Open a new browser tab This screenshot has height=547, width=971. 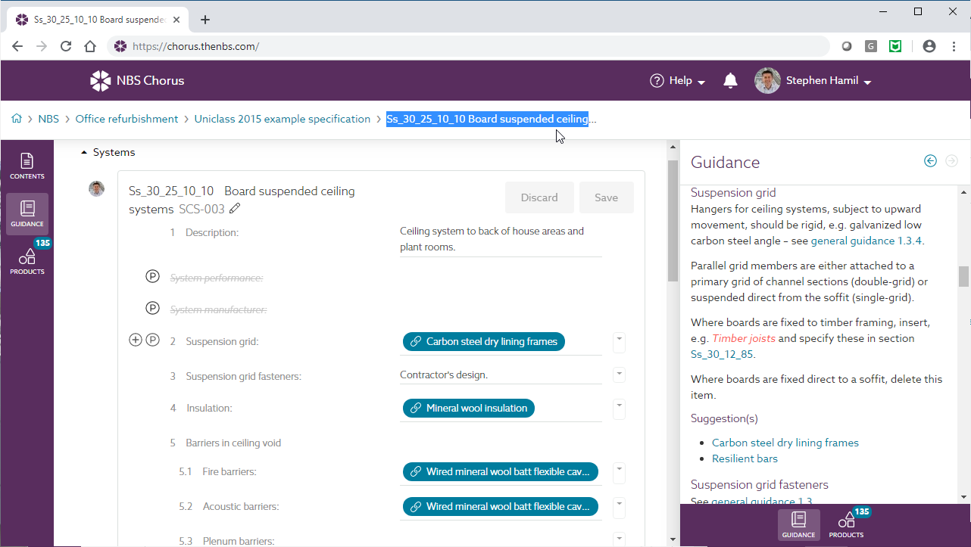pyautogui.click(x=205, y=20)
